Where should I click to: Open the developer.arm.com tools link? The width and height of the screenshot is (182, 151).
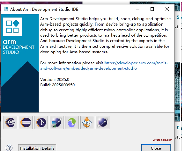click(104, 66)
